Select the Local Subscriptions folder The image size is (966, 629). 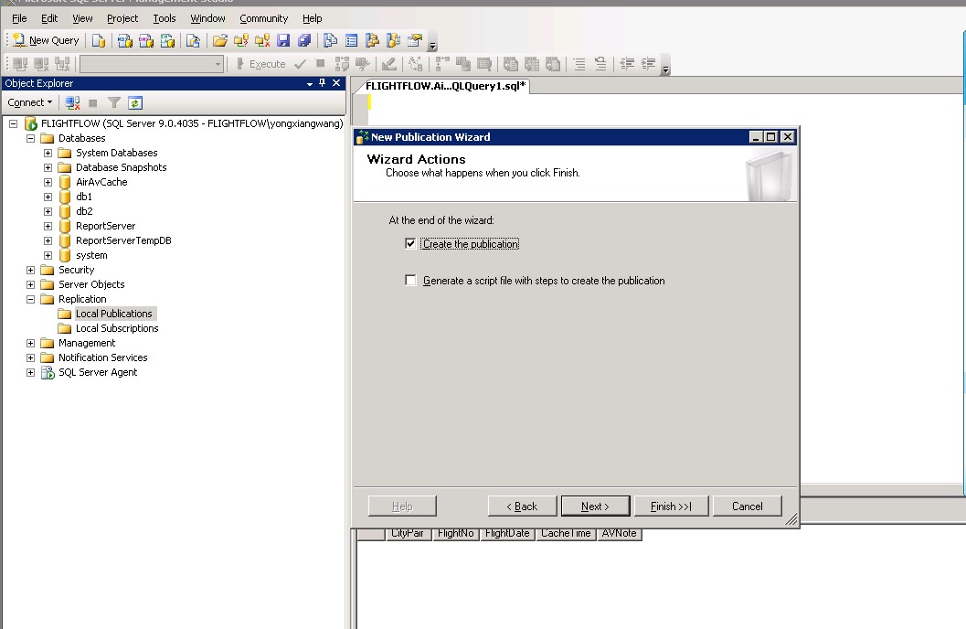tap(117, 328)
